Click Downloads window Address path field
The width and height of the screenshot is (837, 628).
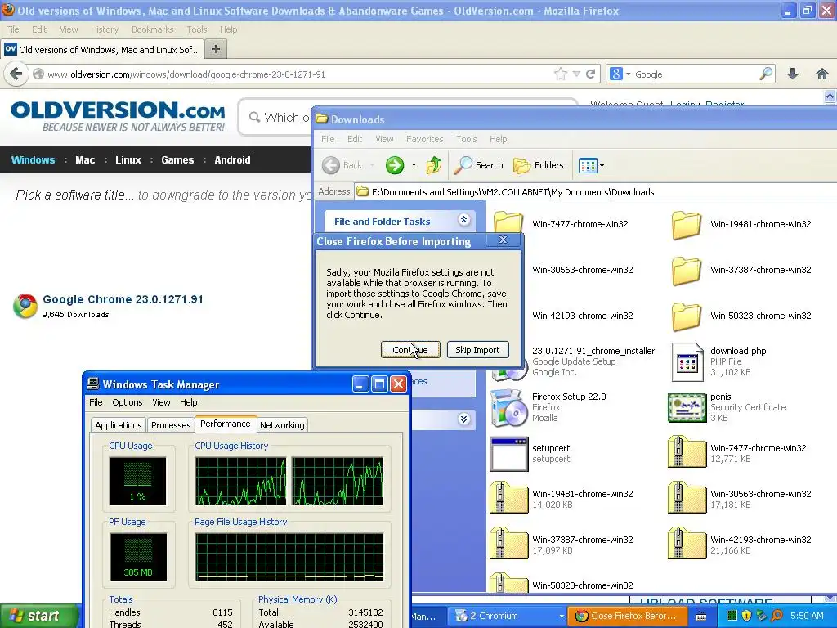pos(595,191)
